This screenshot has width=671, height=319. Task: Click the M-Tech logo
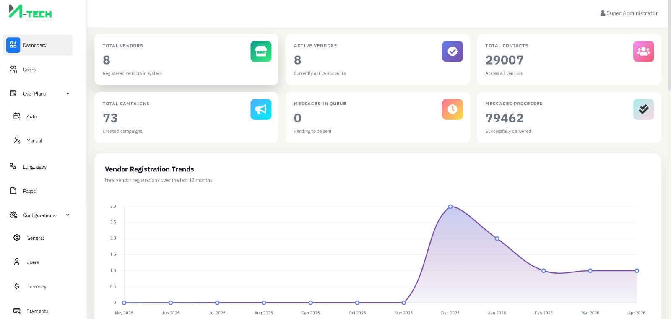[30, 13]
